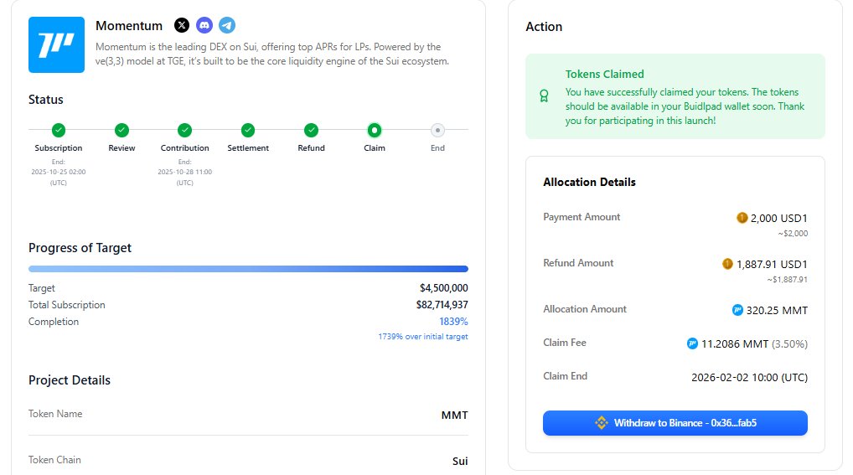Click the '1,887.91 USD1' refund value
This screenshot has width=853, height=475.
click(772, 265)
